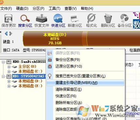This screenshot has height=120, width=140.
Task: Select 本地磁盘(E:) in the disk tree
Action: (x=30, y=86)
